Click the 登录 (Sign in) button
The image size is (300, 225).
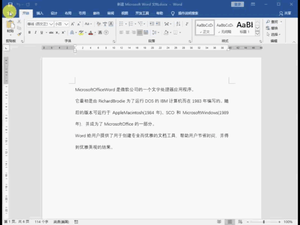tap(238, 4)
